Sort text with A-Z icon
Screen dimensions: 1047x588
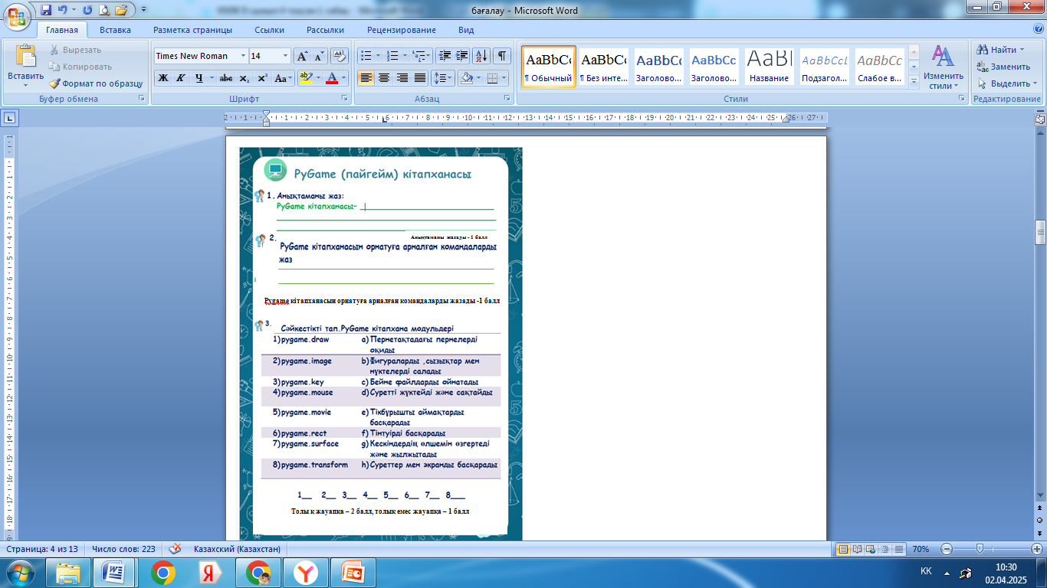click(481, 56)
